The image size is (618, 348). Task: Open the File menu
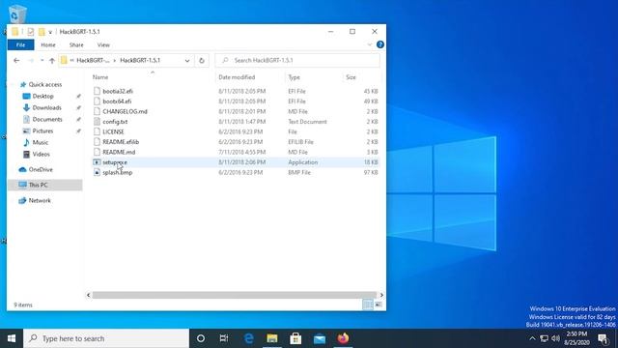(x=21, y=45)
